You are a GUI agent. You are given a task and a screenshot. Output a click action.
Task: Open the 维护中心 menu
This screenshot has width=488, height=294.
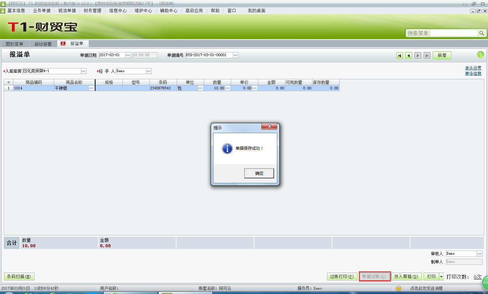click(x=143, y=10)
